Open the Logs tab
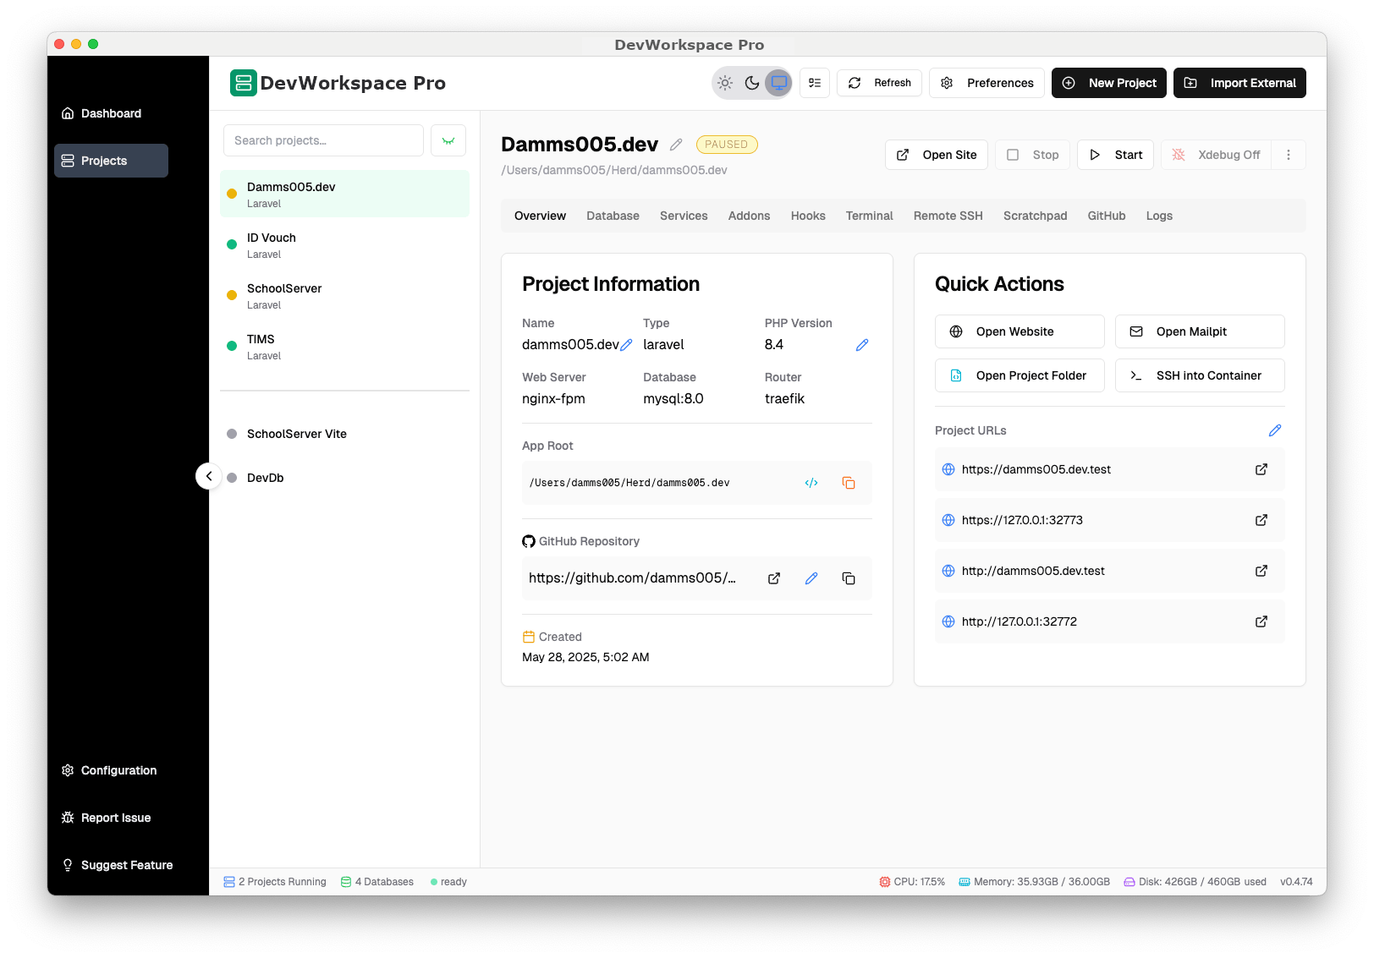The height and width of the screenshot is (958, 1374). click(x=1159, y=216)
